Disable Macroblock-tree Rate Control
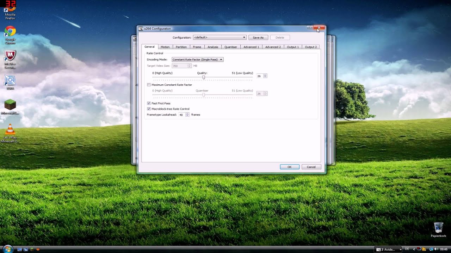 point(149,109)
